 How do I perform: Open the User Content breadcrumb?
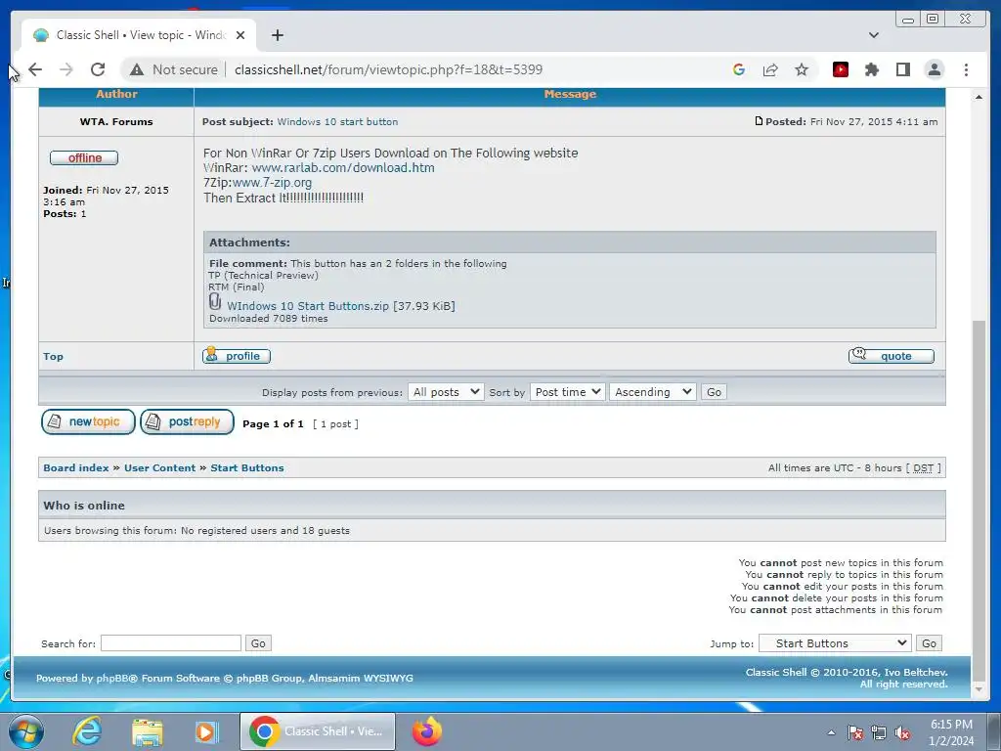click(159, 468)
